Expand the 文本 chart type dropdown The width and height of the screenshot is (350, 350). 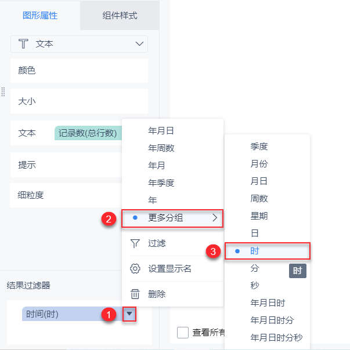pos(139,44)
